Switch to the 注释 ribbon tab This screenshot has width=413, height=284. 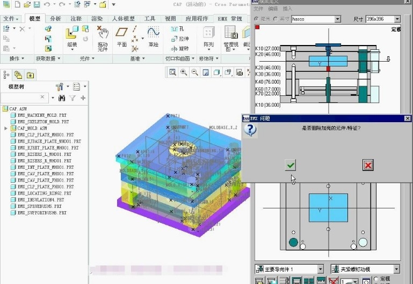tap(76, 19)
